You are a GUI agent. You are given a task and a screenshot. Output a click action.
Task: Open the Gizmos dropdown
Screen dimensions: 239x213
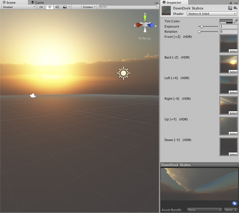click(x=89, y=7)
